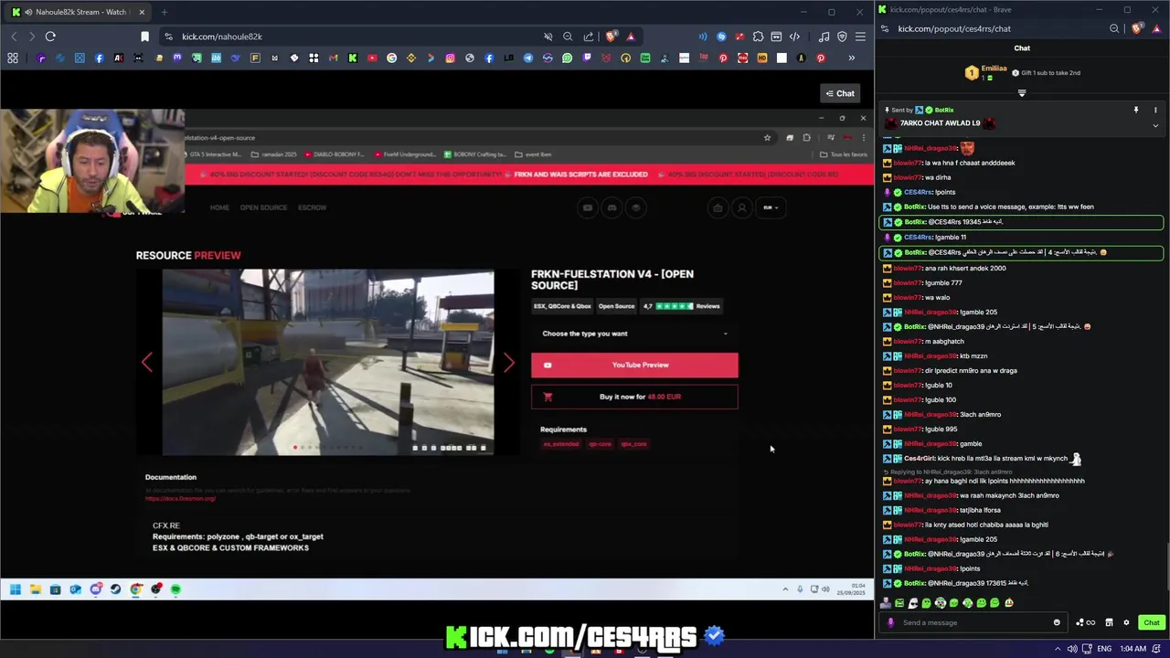
Task: Mute the Nahoule82k Stream tab via its speaker icon
Action: click(29, 12)
